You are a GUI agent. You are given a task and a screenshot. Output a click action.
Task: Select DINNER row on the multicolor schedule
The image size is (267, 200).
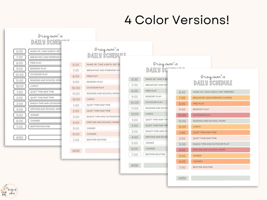click(x=220, y=156)
